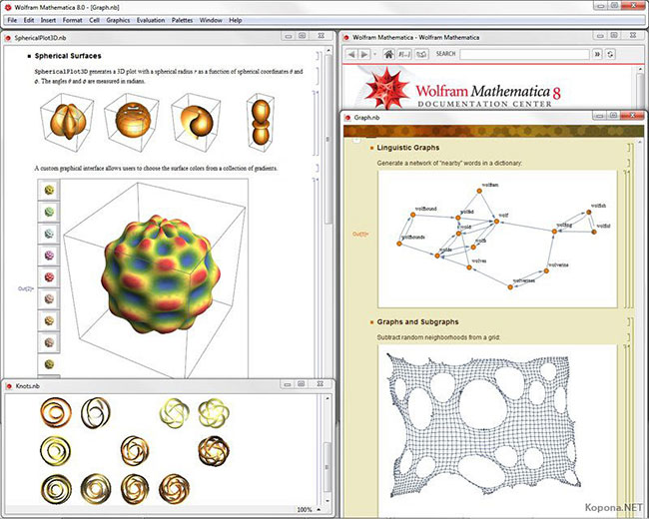649x519 pixels.
Task: Open the function index f[...] button
Action: pos(404,54)
